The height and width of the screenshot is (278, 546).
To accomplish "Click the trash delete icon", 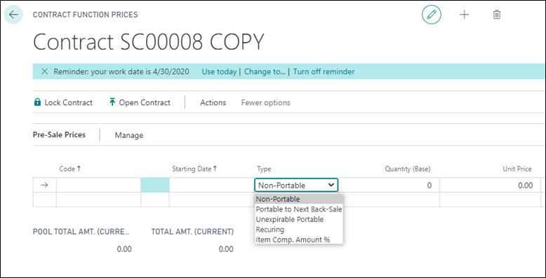I will [x=497, y=15].
